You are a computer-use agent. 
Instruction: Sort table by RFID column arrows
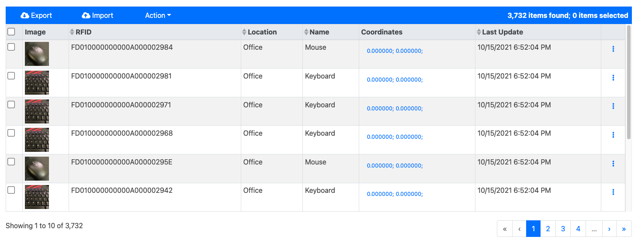[x=72, y=32]
